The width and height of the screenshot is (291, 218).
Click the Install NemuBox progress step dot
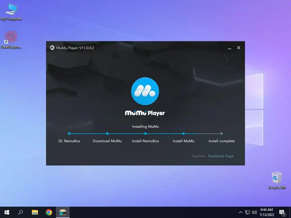point(145,133)
